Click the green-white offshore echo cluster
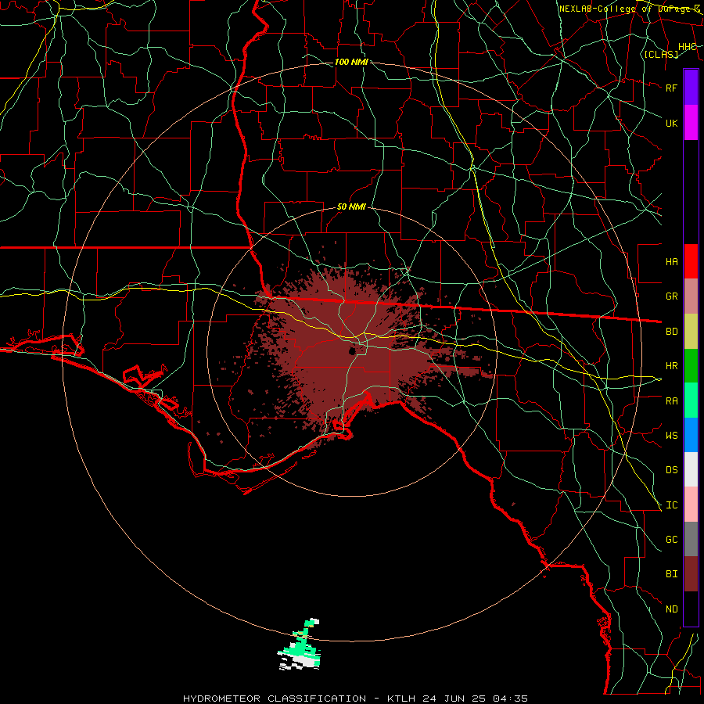This screenshot has width=704, height=704. 300,645
